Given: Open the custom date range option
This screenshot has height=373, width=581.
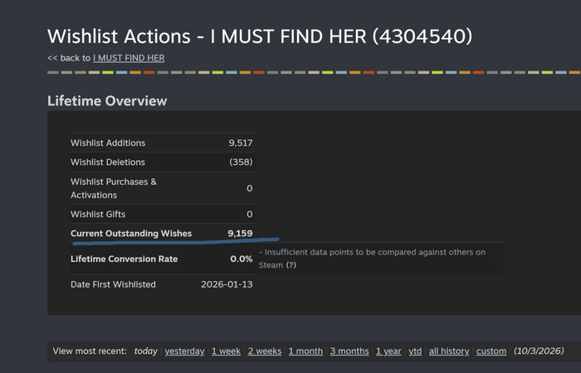Looking at the screenshot, I should coord(491,351).
